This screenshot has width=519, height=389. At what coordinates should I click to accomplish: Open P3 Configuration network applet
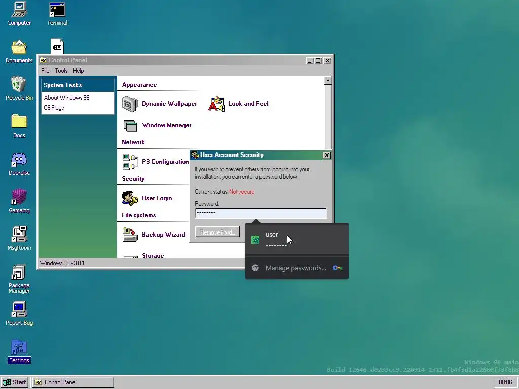(x=155, y=162)
